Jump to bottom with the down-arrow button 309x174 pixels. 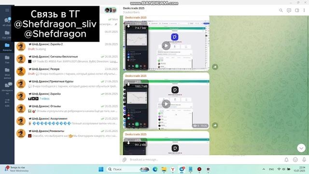pos(301,148)
